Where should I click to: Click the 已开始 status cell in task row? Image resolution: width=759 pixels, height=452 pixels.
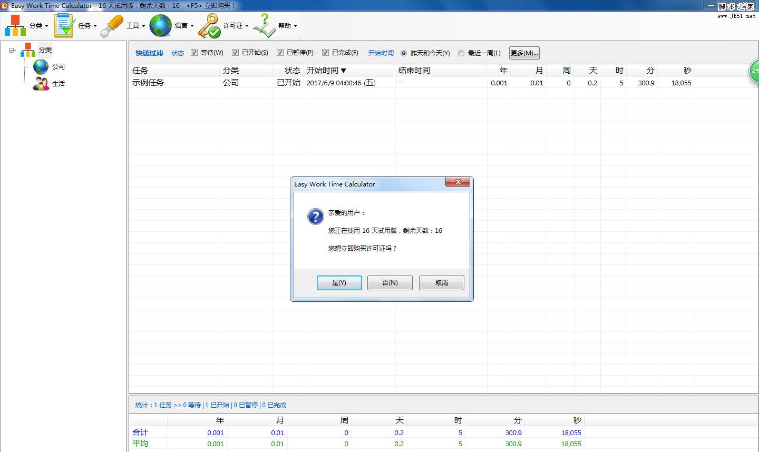click(289, 83)
